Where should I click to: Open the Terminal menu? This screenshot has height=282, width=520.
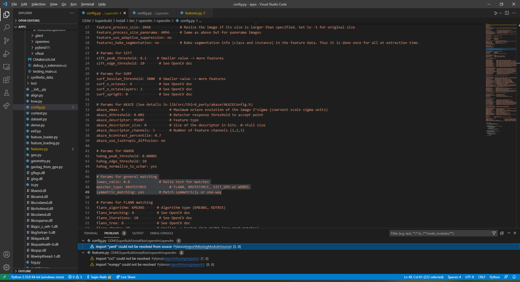[87, 4]
